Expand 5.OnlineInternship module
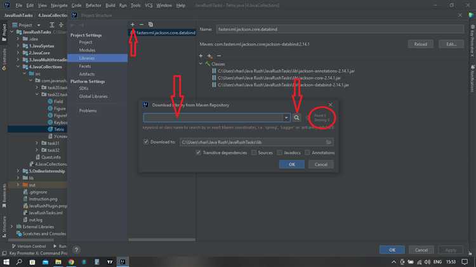 pyautogui.click(x=18, y=171)
